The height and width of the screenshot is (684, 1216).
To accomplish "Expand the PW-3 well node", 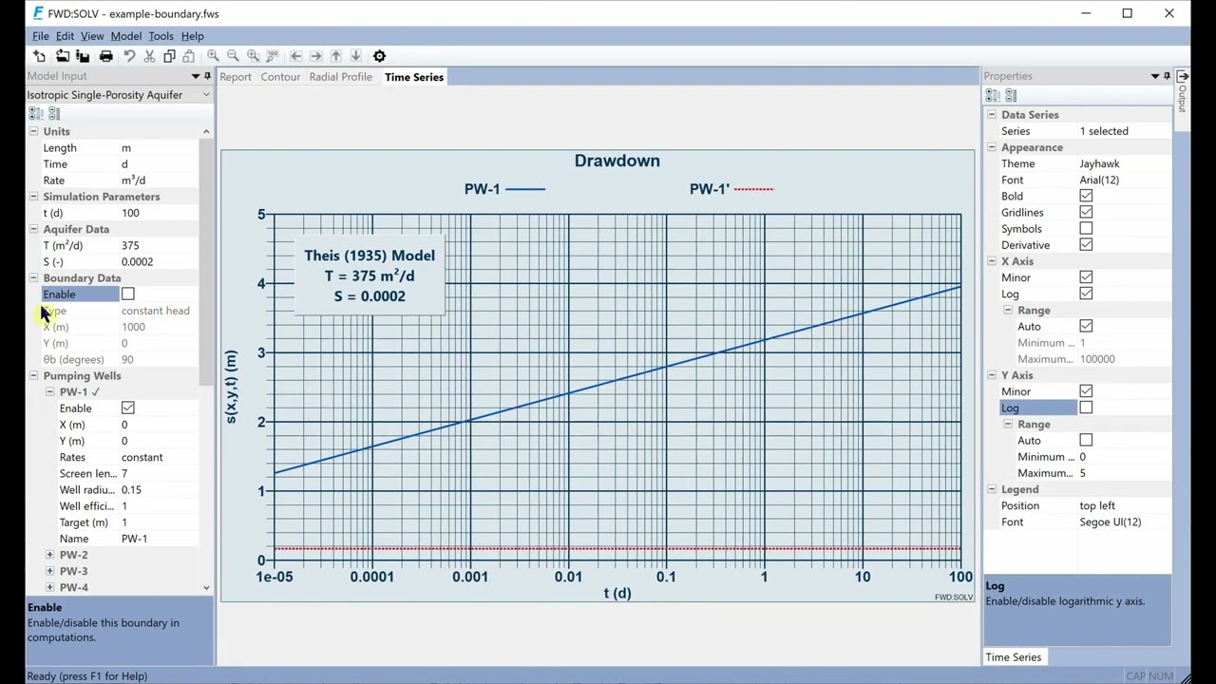I will pyautogui.click(x=49, y=571).
